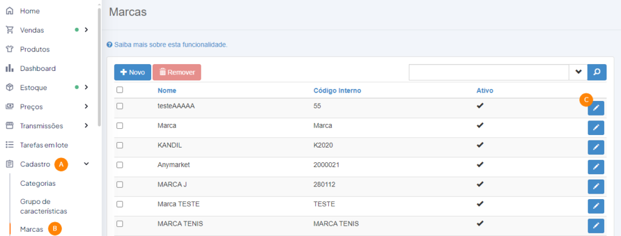The height and width of the screenshot is (236, 621).
Task: Click the Estoque box icon
Action: pyautogui.click(x=10, y=87)
